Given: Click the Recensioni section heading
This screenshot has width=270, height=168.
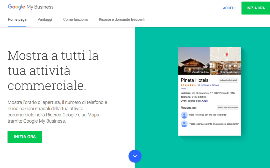Looking at the screenshot, I should pos(189,108).
